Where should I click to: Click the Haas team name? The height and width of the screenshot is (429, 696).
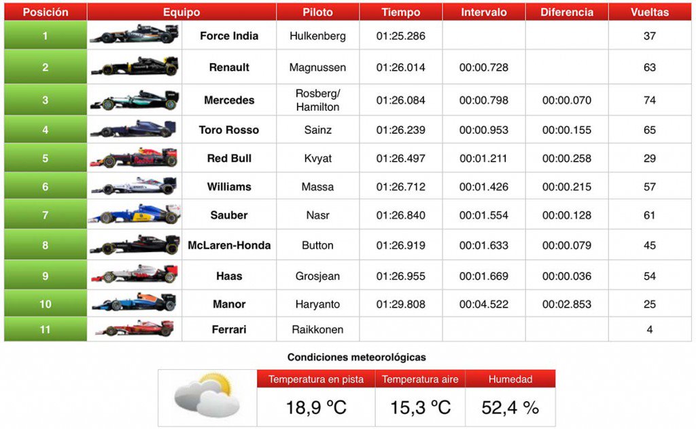pos(229,276)
